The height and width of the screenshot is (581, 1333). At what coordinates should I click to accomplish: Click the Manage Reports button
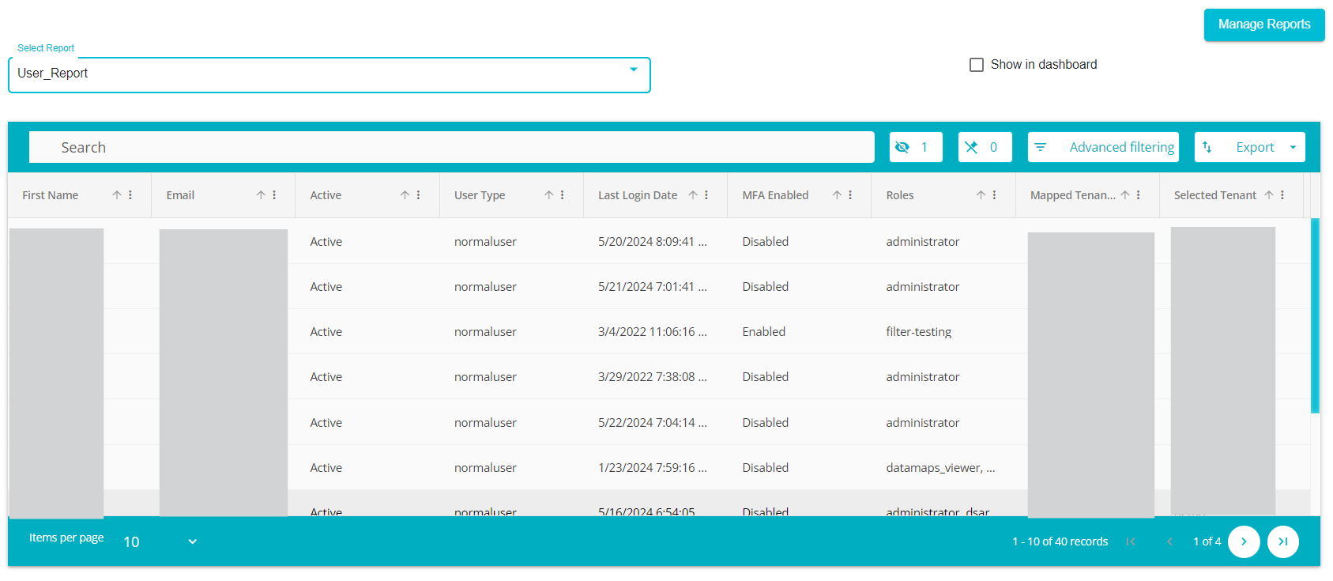tap(1264, 25)
